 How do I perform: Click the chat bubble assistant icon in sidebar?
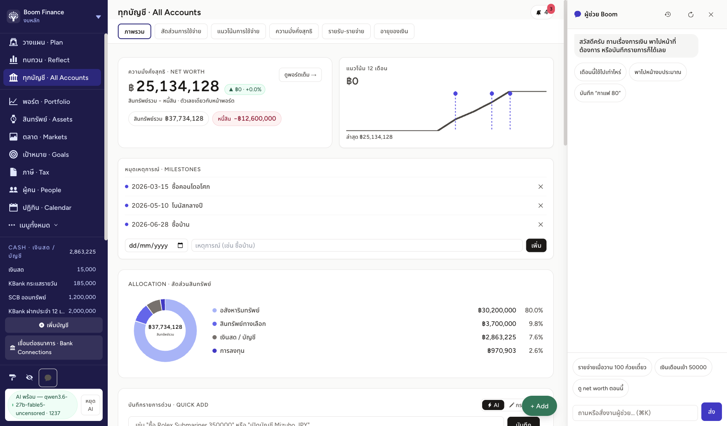click(x=48, y=378)
